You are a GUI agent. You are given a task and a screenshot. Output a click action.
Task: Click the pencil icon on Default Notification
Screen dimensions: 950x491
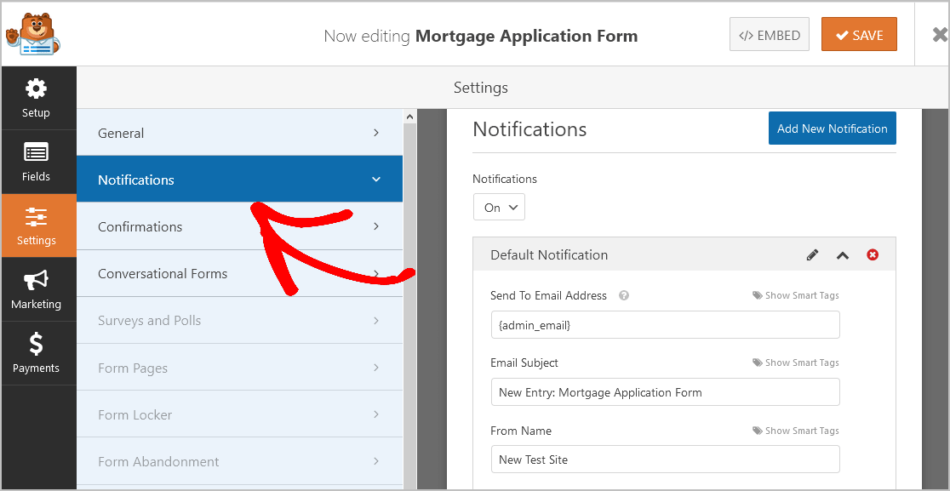coord(812,255)
